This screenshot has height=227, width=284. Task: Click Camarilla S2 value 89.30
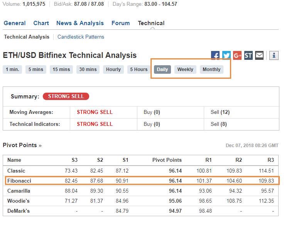click(97, 191)
